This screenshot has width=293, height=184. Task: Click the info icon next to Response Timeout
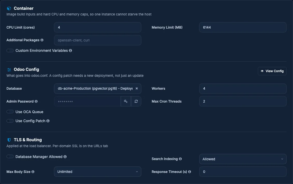(189, 172)
